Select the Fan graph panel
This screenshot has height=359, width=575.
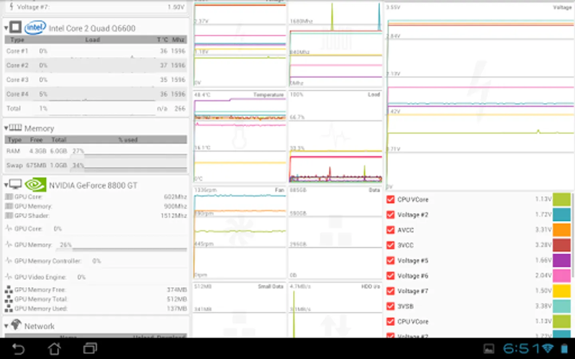pyautogui.click(x=240, y=233)
